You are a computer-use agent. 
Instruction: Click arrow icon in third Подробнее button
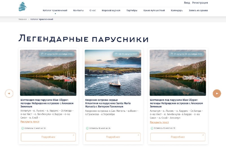[203, 135]
